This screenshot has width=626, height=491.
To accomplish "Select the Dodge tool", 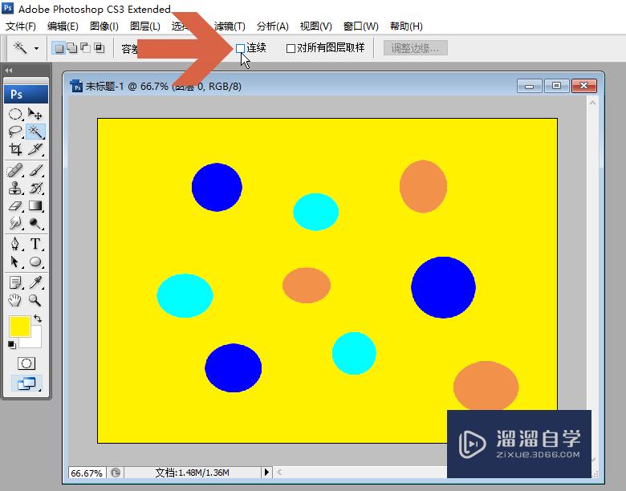I will tap(35, 223).
